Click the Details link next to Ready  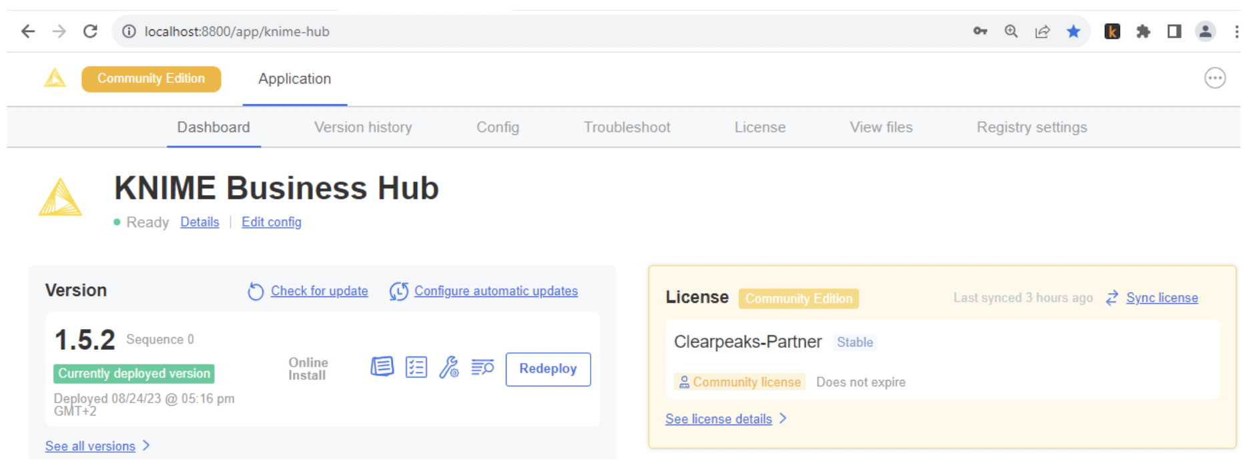coord(200,222)
